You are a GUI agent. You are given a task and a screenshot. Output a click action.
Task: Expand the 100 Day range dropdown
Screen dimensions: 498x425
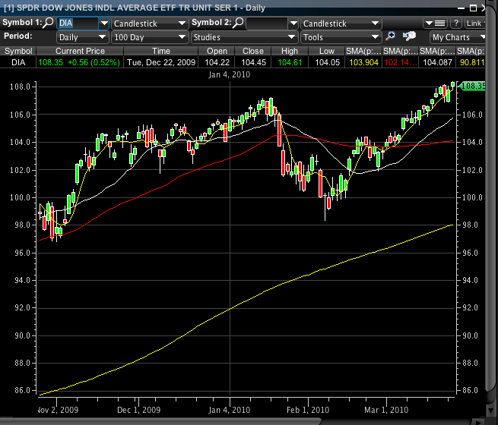(149, 36)
